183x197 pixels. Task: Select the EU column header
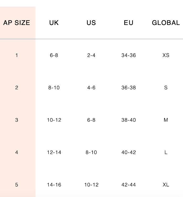[128, 23]
